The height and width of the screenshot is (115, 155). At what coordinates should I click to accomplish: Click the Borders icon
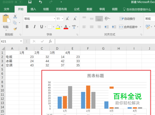coord(50,27)
